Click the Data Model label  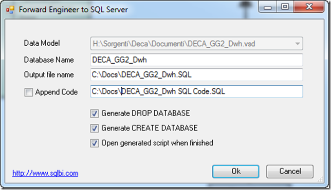[42, 43]
